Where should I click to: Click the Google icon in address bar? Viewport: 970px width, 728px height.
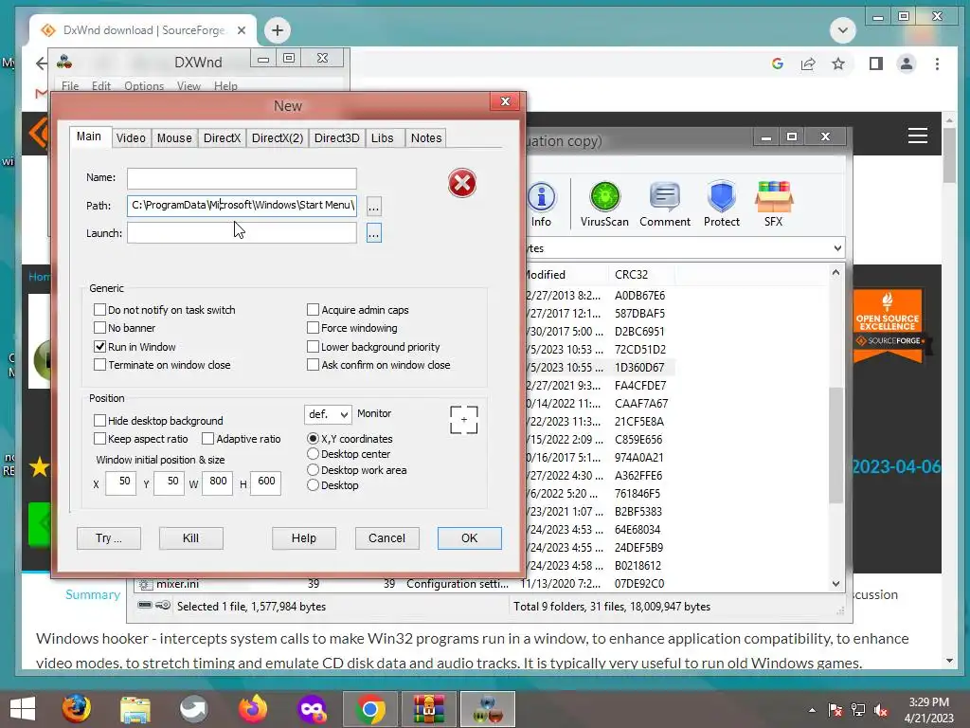pyautogui.click(x=778, y=64)
